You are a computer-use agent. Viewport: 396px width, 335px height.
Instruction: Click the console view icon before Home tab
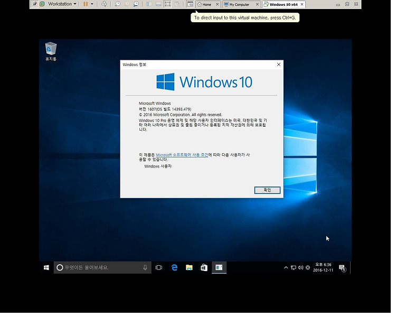click(190, 4)
